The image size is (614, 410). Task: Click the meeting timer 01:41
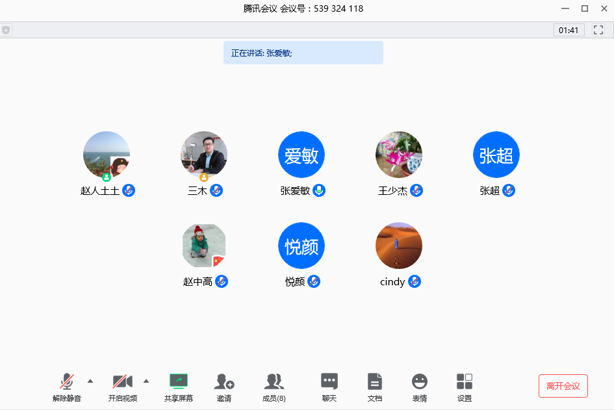(x=569, y=30)
